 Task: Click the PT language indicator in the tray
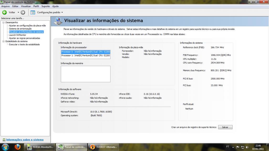click(228, 147)
